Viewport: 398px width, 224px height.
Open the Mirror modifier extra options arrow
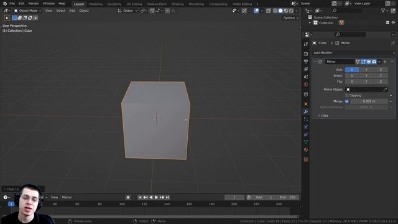pyautogui.click(x=379, y=62)
